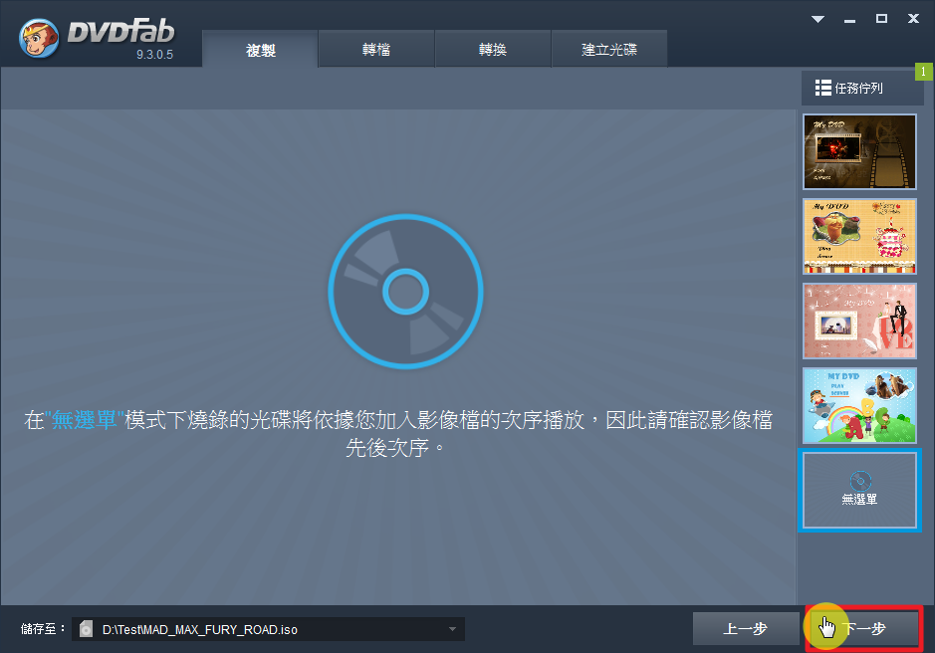
Task: Expand the save path dropdown arrow
Action: (452, 629)
